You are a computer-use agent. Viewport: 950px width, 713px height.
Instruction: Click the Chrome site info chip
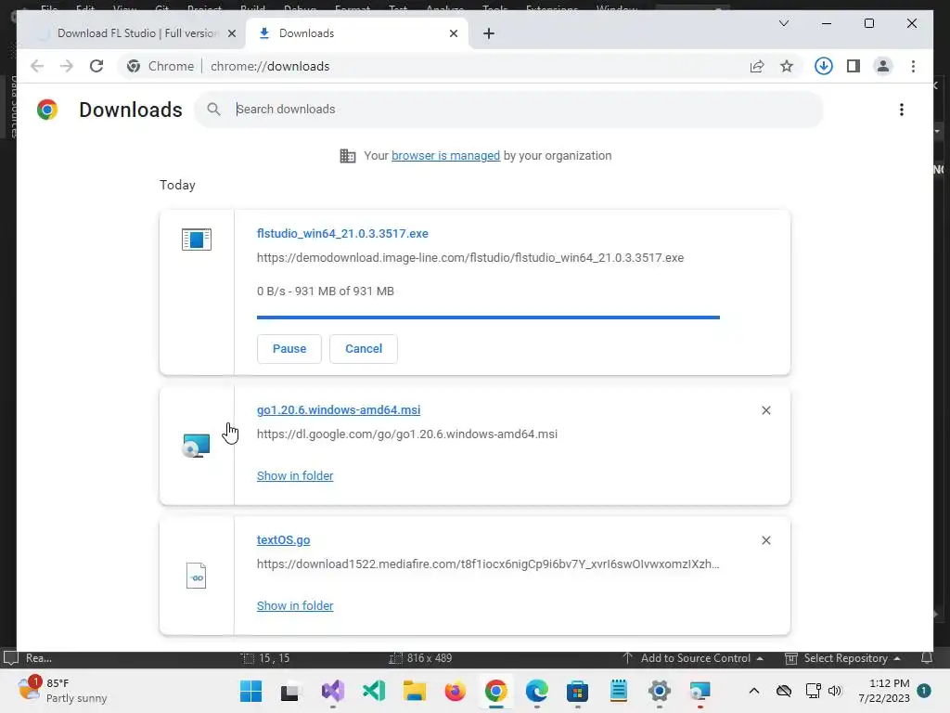160,66
